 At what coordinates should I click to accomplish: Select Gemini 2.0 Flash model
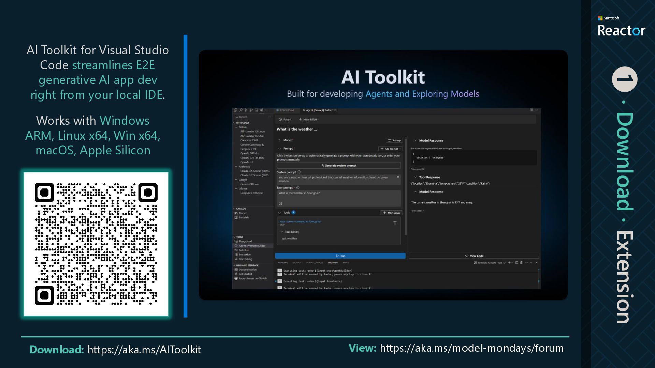(x=250, y=184)
